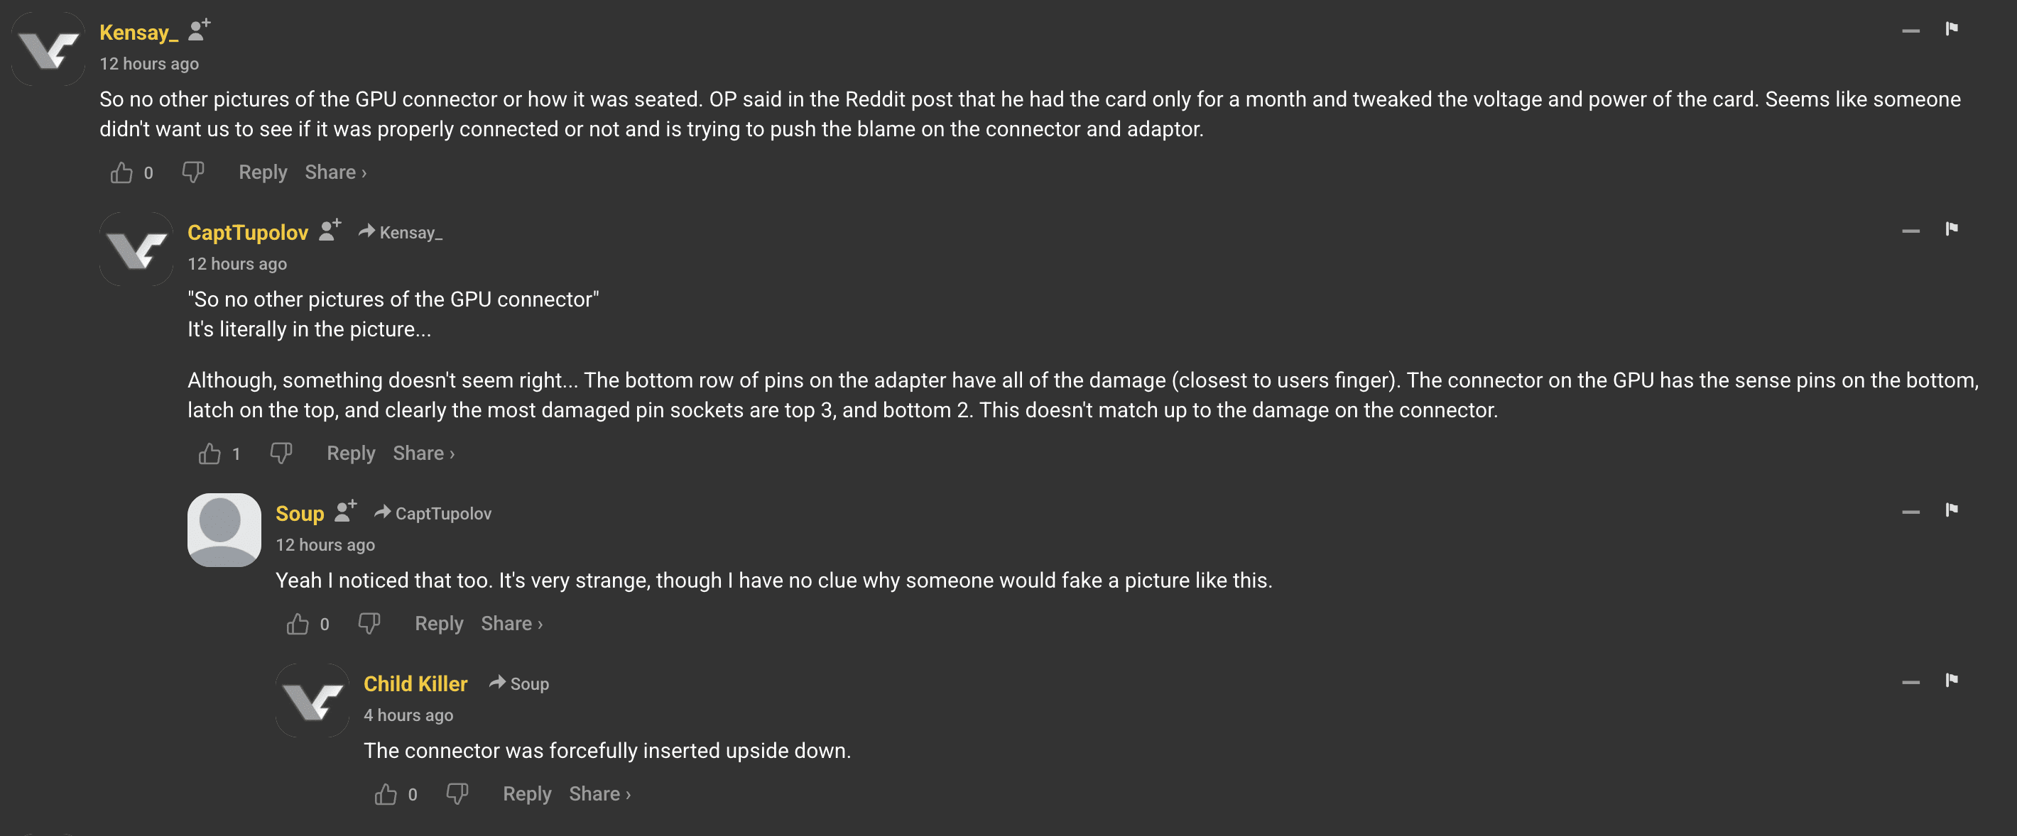Follow user Soup via add-person icon

click(345, 511)
